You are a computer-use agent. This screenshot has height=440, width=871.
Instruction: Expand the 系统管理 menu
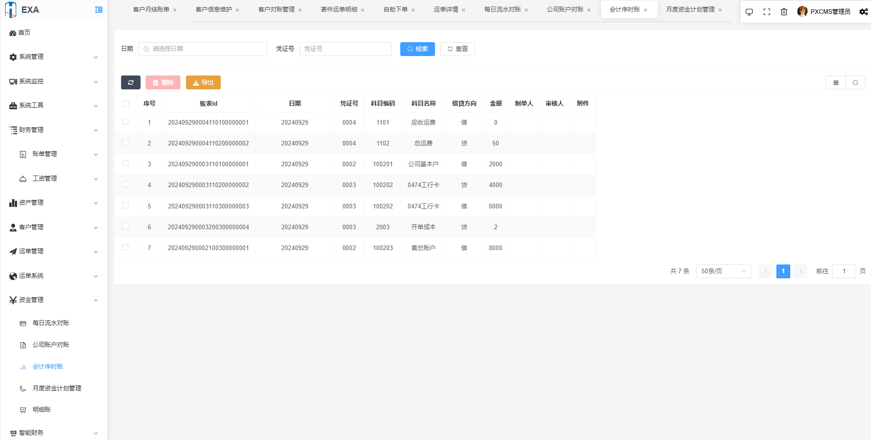click(x=54, y=57)
